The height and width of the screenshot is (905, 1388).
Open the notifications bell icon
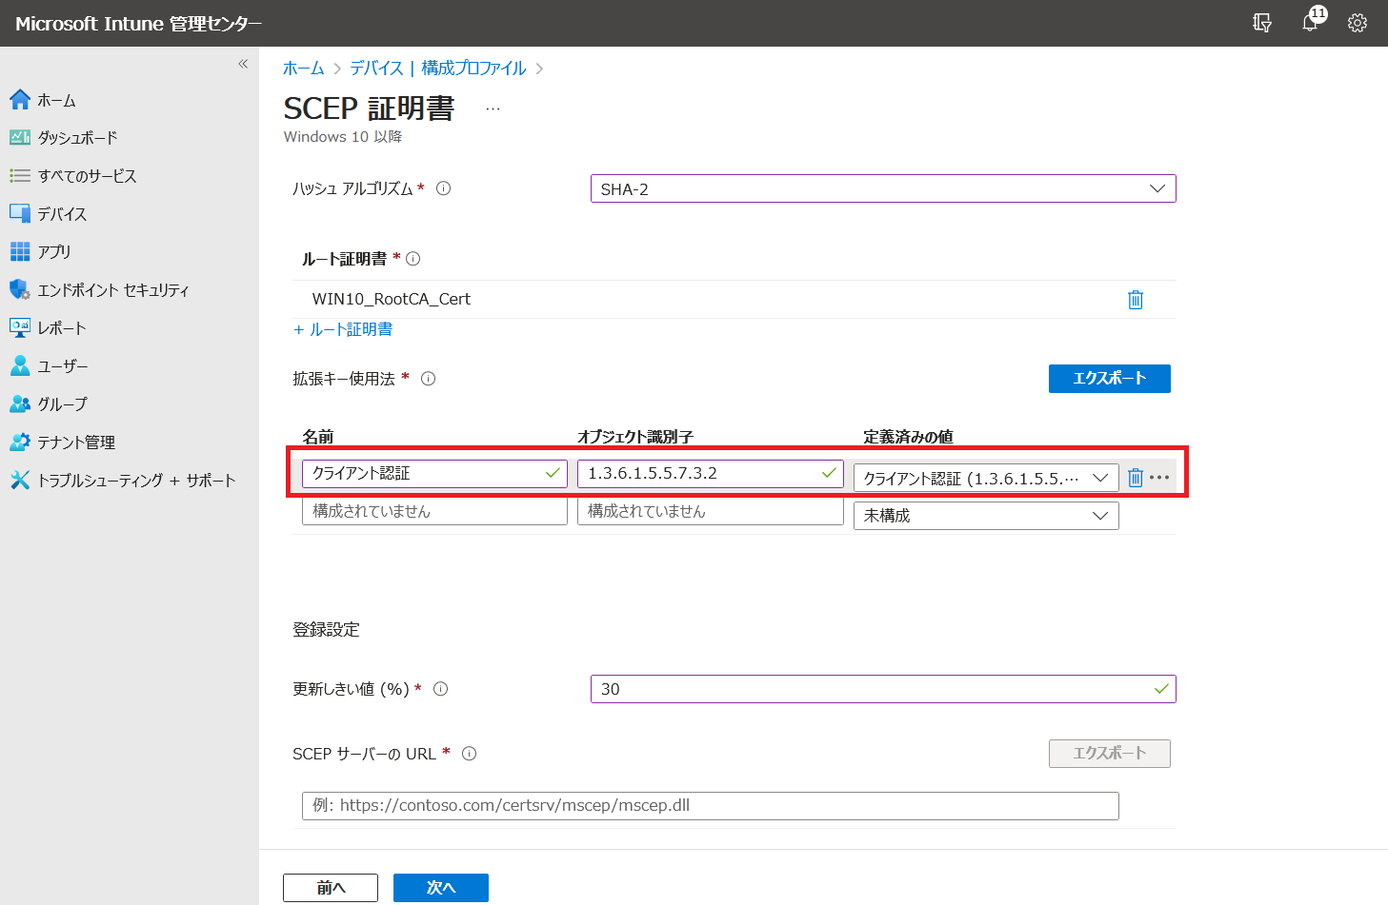tap(1312, 21)
